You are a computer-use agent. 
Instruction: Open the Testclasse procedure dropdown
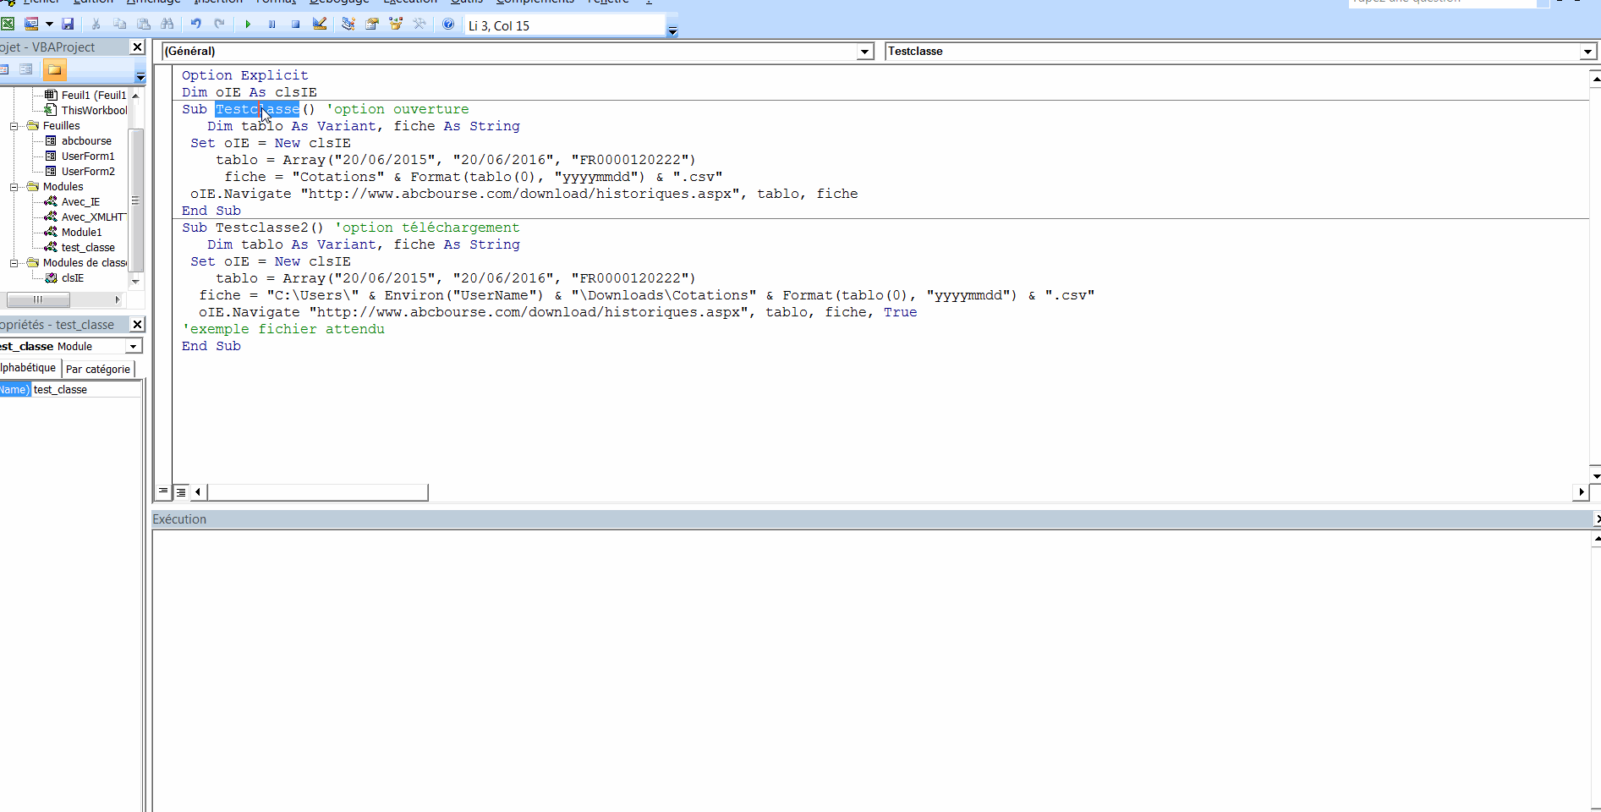[1587, 52]
